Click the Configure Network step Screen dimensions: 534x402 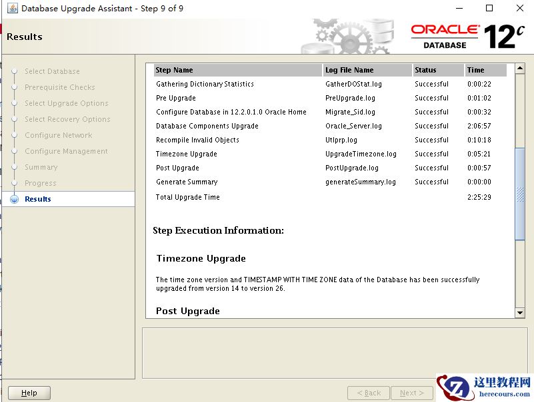(58, 135)
